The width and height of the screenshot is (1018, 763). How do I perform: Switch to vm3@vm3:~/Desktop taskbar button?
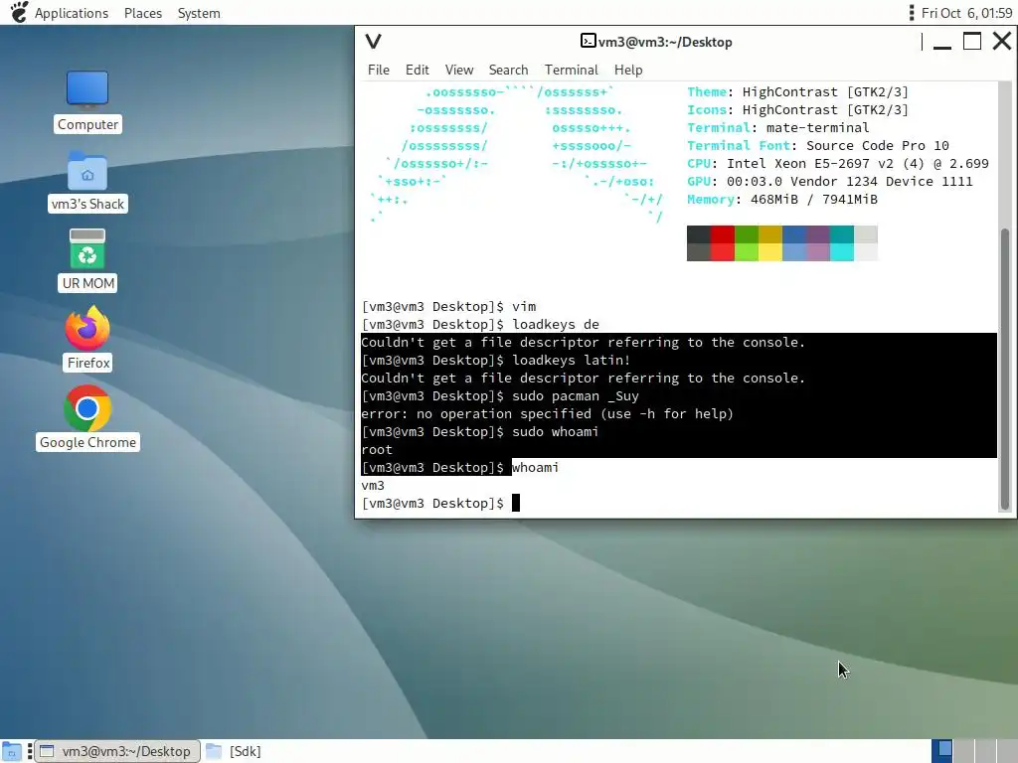point(117,751)
